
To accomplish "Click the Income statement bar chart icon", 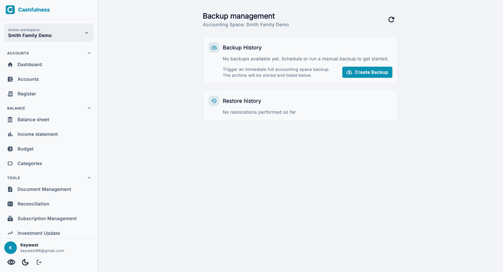I will click(10, 134).
